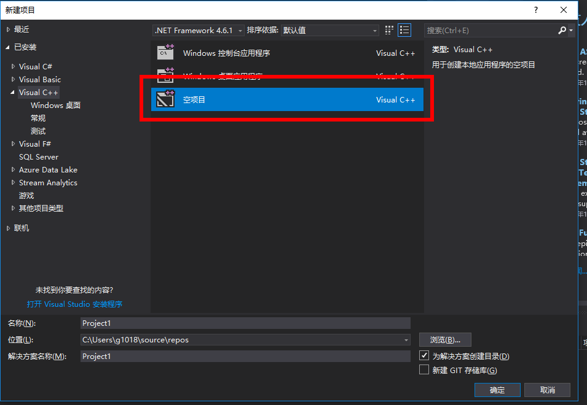This screenshot has width=587, height=405.
Task: Select the 游戏 category
Action: pos(26,195)
